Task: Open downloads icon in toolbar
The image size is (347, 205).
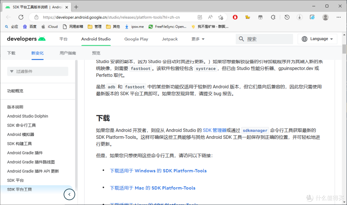Action: coord(300,17)
